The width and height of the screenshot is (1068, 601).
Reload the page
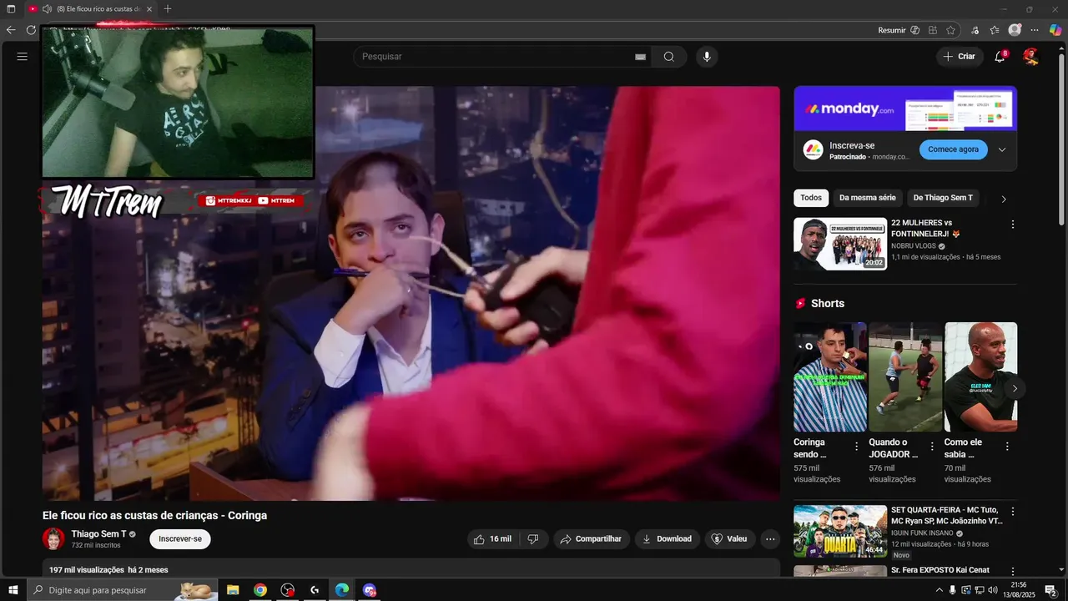pyautogui.click(x=31, y=30)
